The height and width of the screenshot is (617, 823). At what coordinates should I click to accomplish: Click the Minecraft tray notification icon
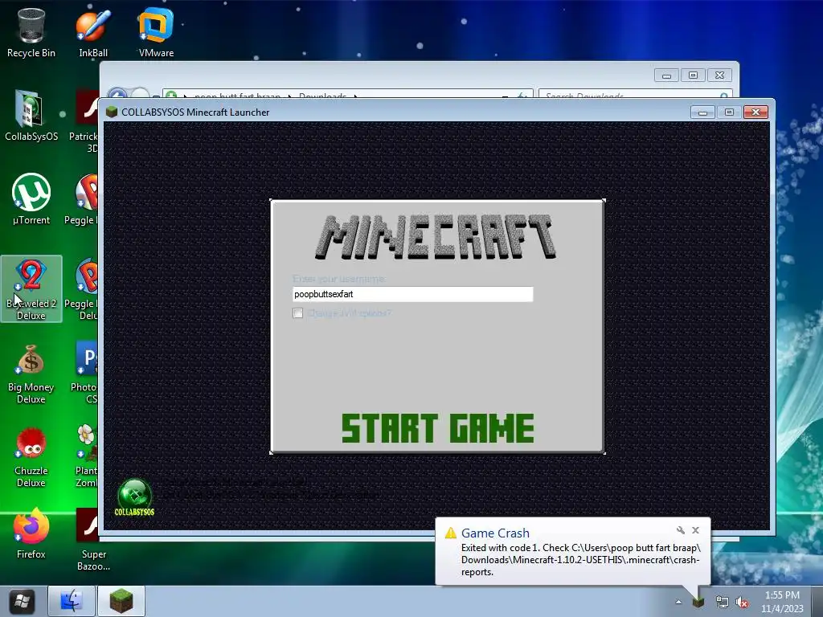(x=698, y=602)
